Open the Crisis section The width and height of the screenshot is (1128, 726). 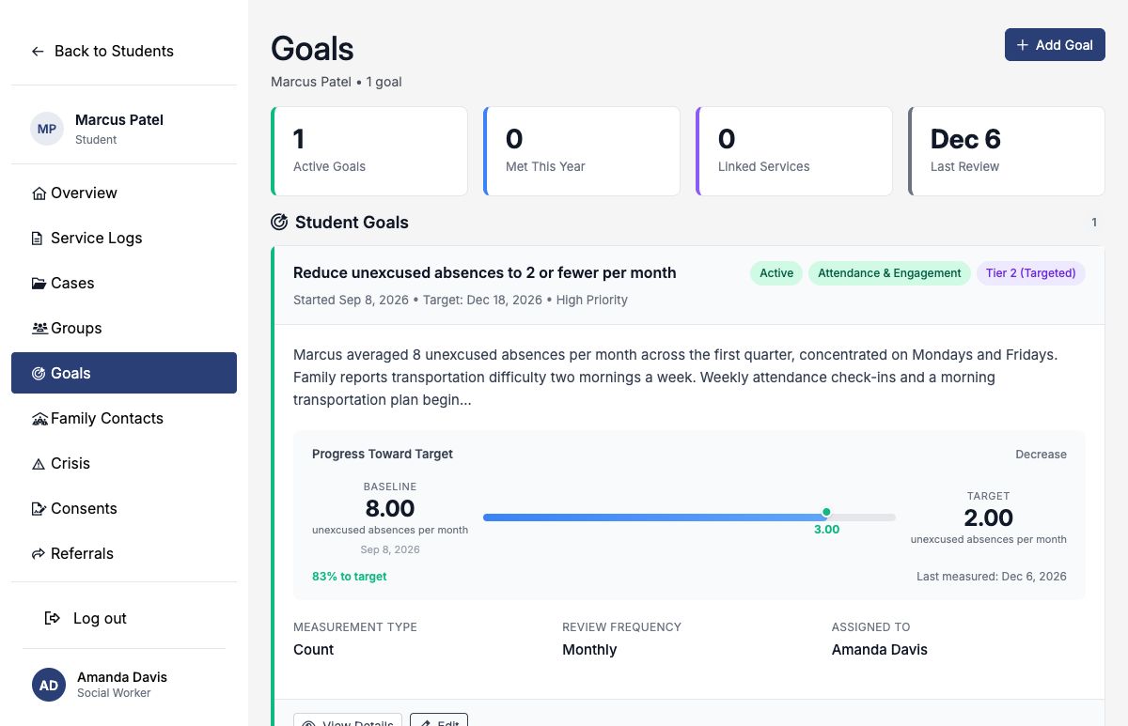pyautogui.click(x=124, y=464)
